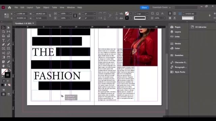This screenshot has width=216, height=121.
Task: Click the Home icon
Action: coord(9,7)
